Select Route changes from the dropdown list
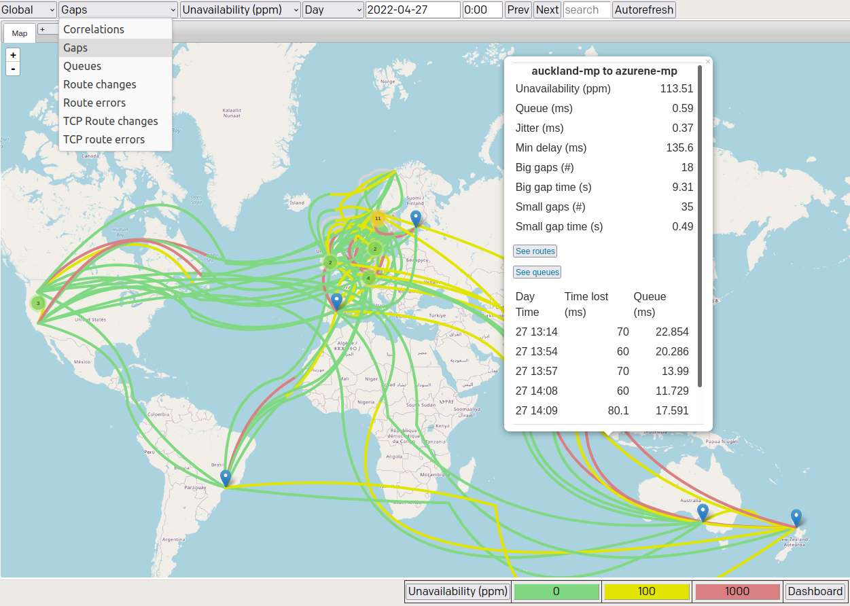Viewport: 850px width, 606px height. 100,84
